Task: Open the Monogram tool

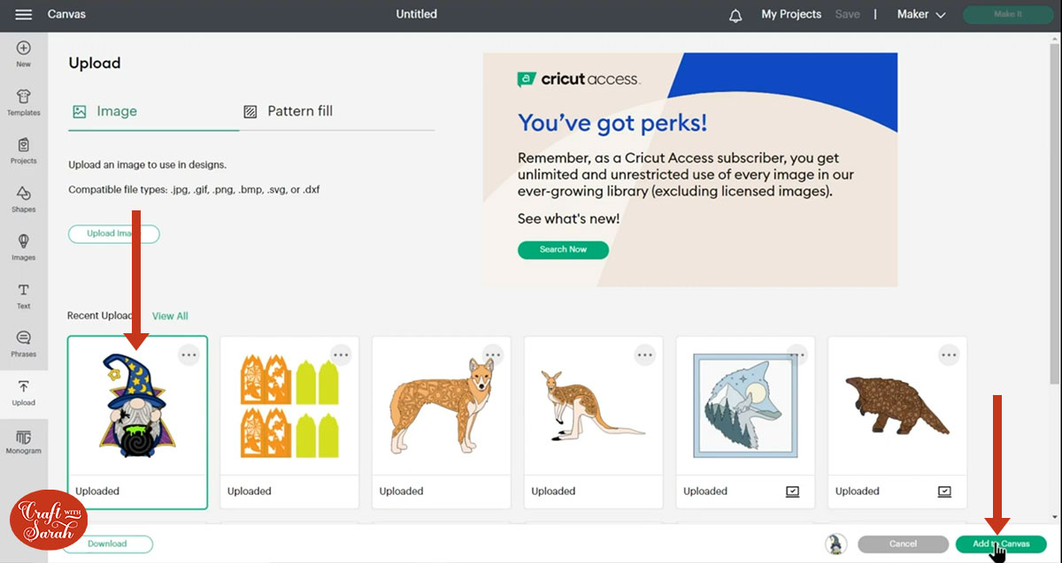Action: [x=24, y=440]
